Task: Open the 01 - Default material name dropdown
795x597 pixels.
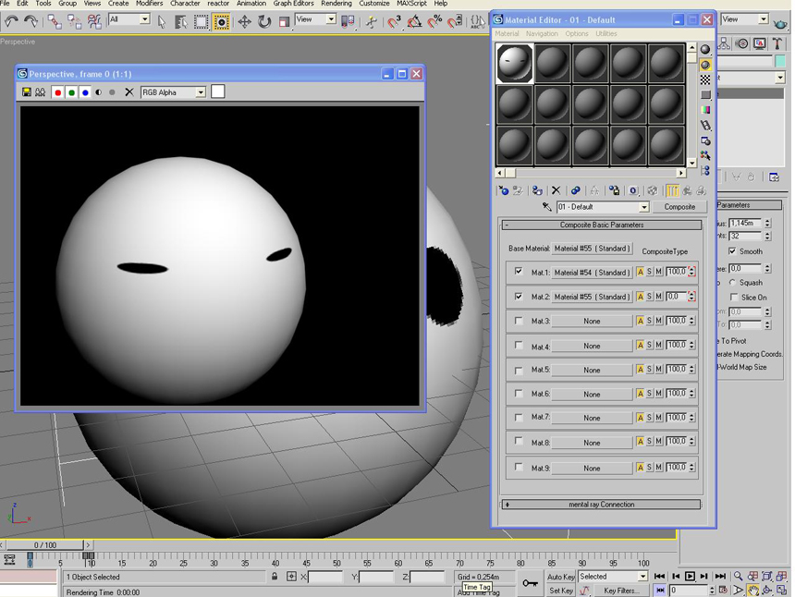Action: click(643, 207)
